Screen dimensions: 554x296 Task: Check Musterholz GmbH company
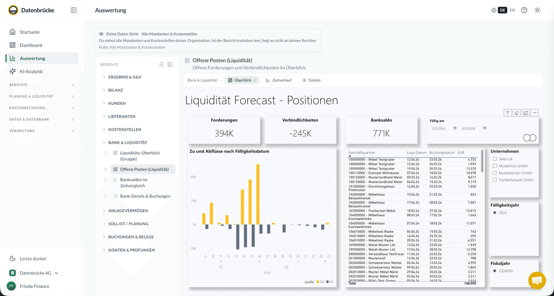point(495,166)
